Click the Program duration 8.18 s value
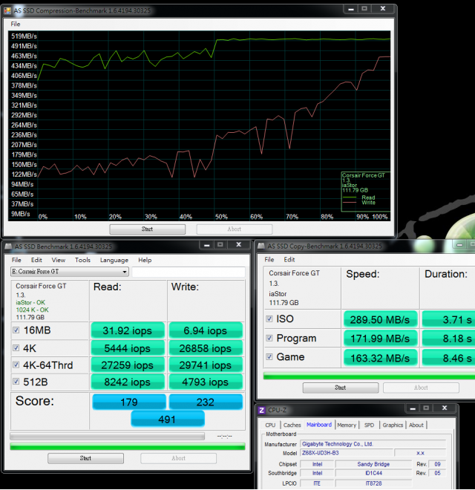 coord(449,339)
